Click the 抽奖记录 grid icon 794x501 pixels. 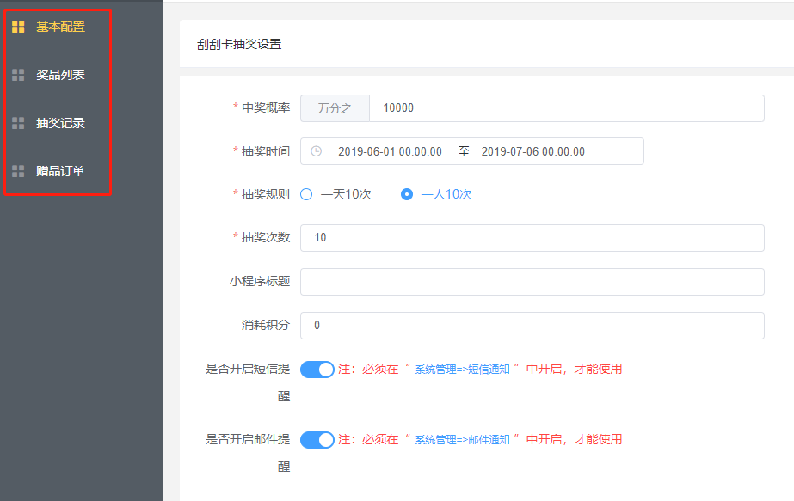[18, 123]
